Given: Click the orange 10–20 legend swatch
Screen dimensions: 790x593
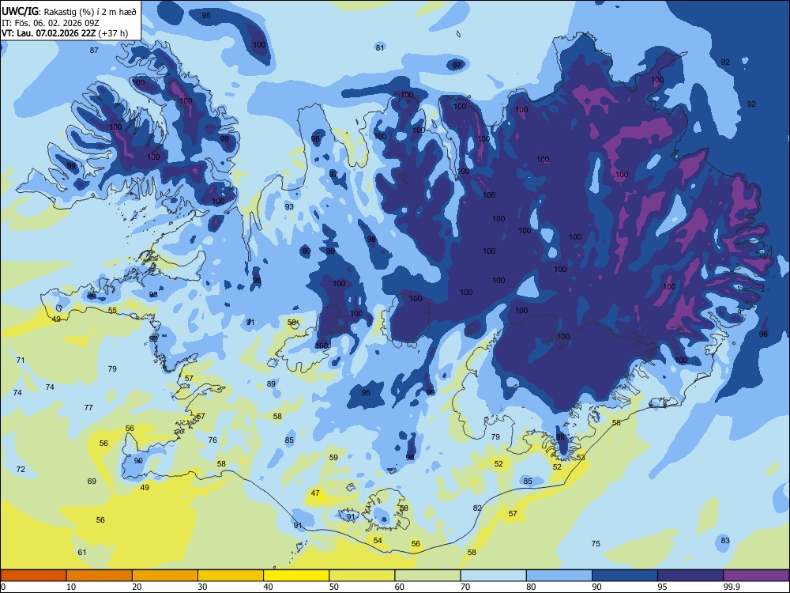Looking at the screenshot, I should pyautogui.click(x=100, y=576).
